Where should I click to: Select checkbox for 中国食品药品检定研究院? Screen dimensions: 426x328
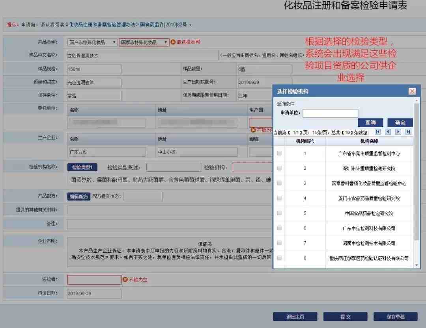coord(279,213)
